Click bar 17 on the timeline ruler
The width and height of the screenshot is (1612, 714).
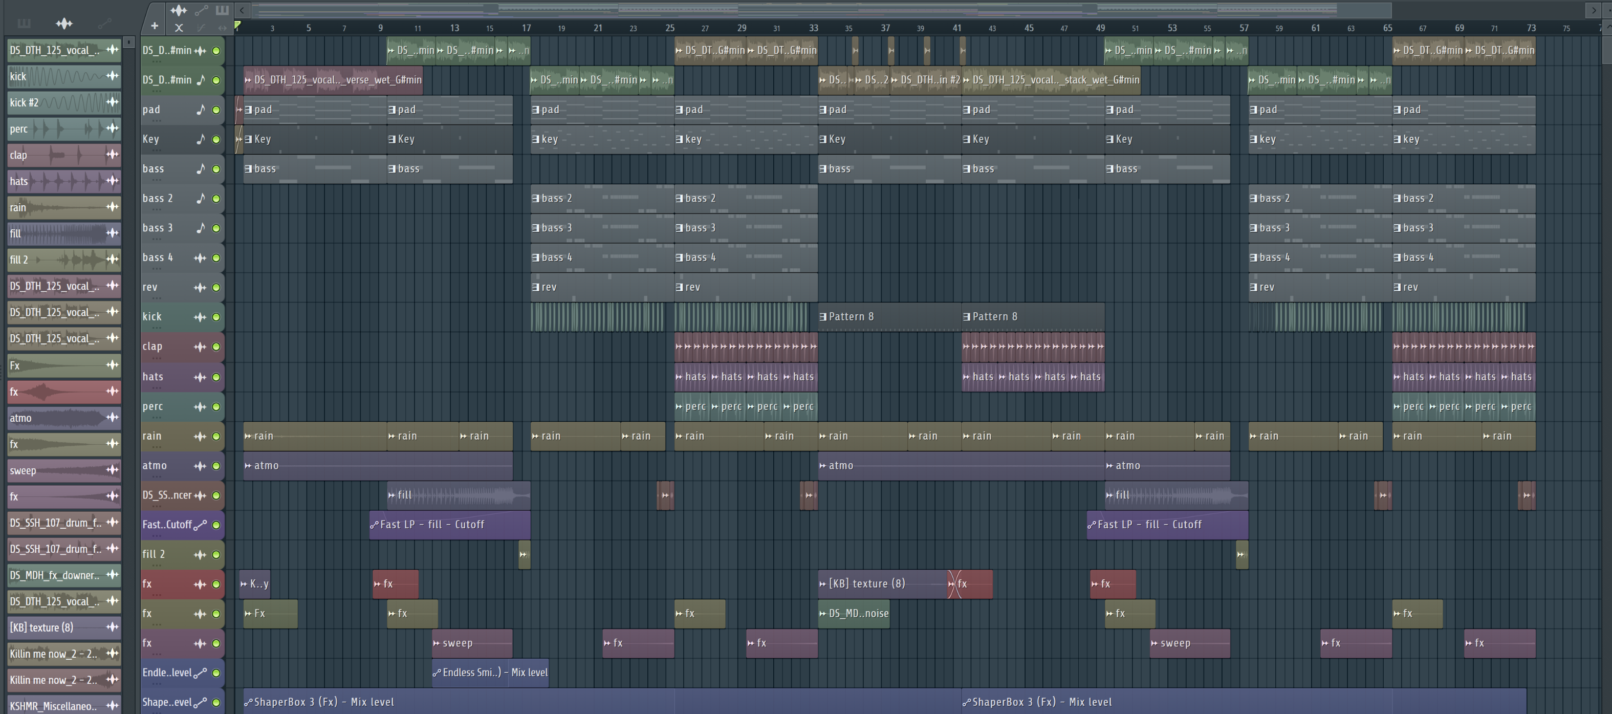(x=526, y=28)
